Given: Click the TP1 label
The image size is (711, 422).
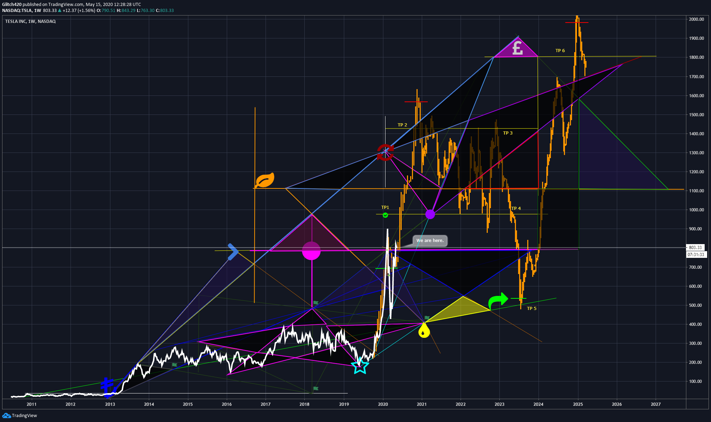Looking at the screenshot, I should point(385,207).
